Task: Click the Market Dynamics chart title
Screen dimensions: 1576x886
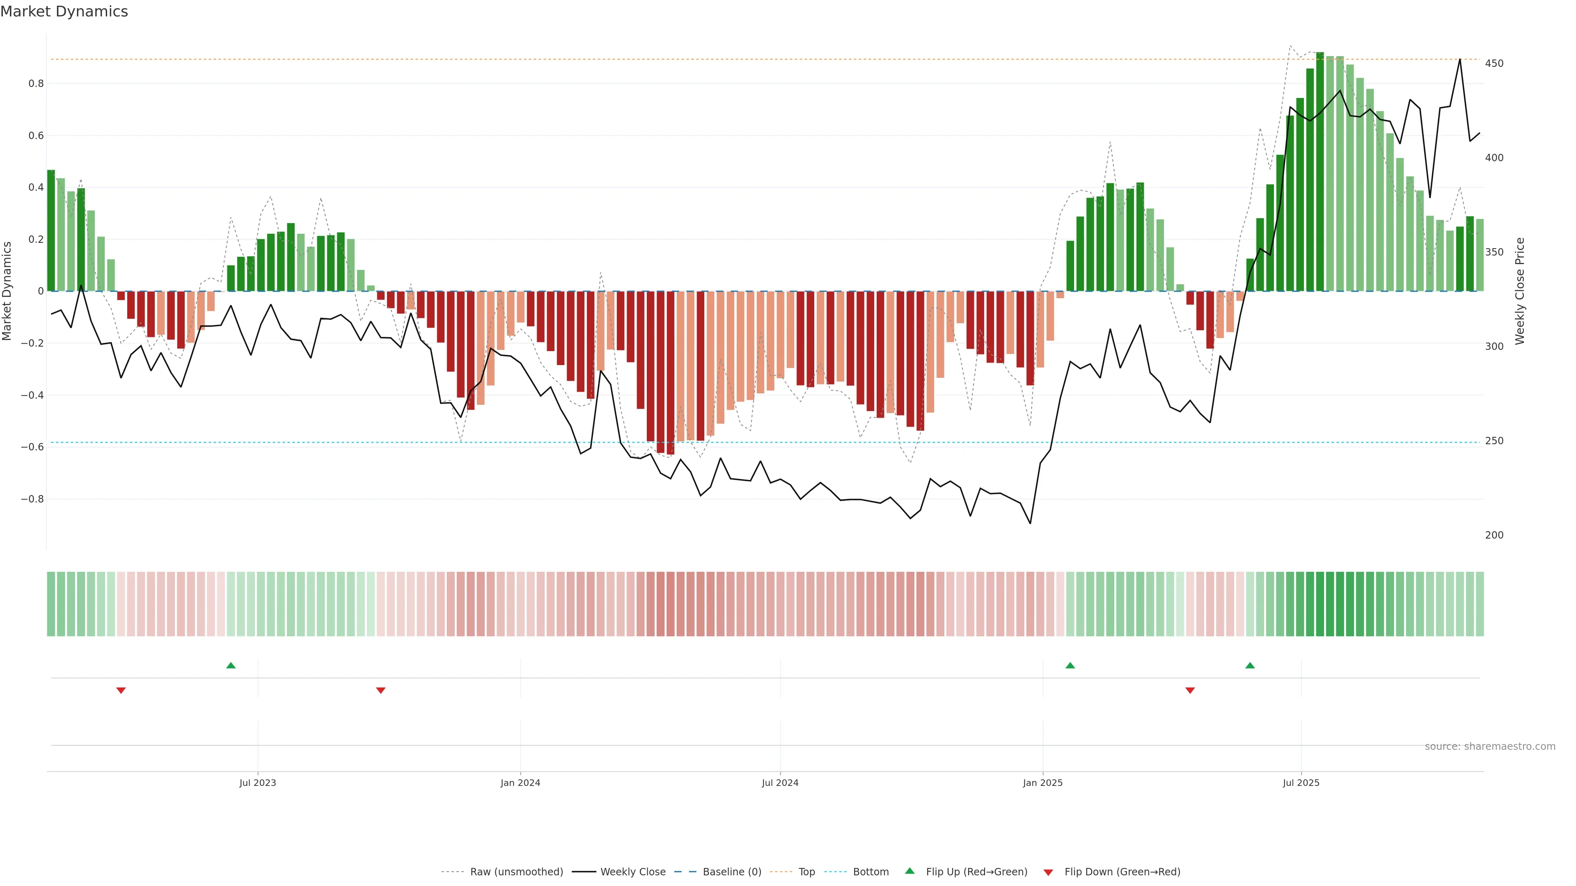Action: click(x=64, y=11)
